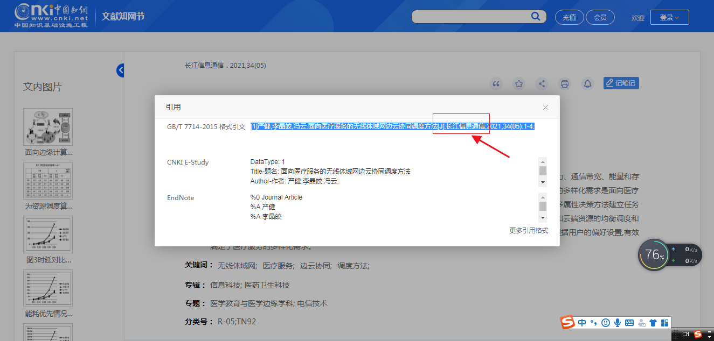
Task: Click the scroll-down arrow of the CNKI E-Study box
Action: [543, 182]
